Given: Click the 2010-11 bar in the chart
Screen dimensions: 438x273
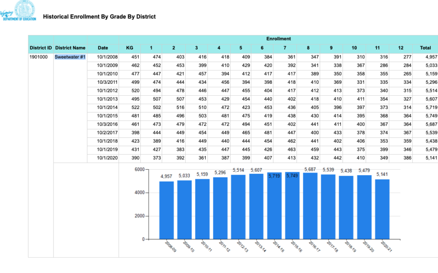Looking at the screenshot, I should tap(202, 209).
